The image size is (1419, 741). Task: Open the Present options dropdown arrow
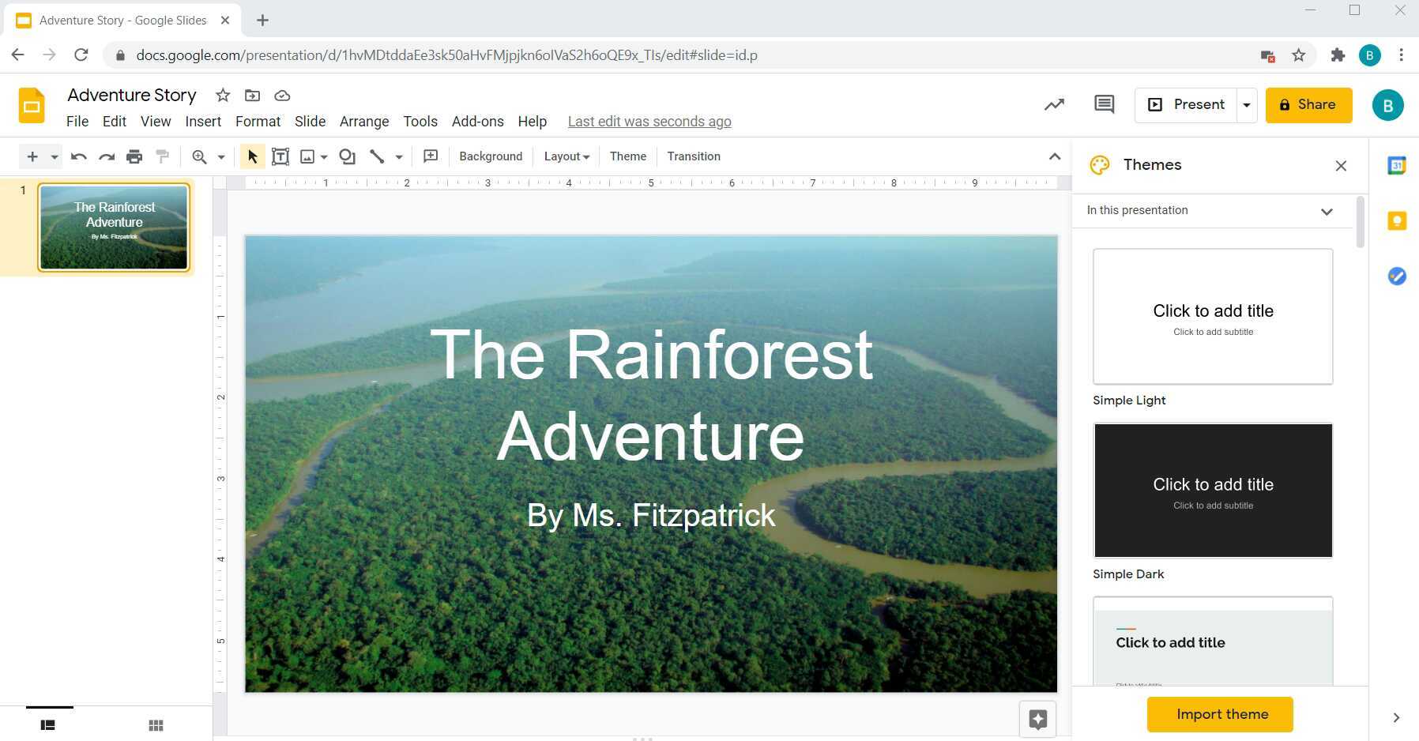tap(1246, 104)
